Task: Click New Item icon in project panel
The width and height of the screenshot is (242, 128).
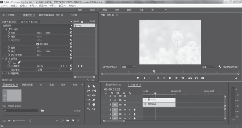Action: (x=73, y=120)
